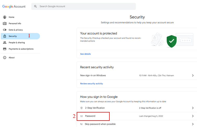This screenshot has height=127, width=197.
Task: Click the Payments & subscriptions card icon
Action: 5,49
